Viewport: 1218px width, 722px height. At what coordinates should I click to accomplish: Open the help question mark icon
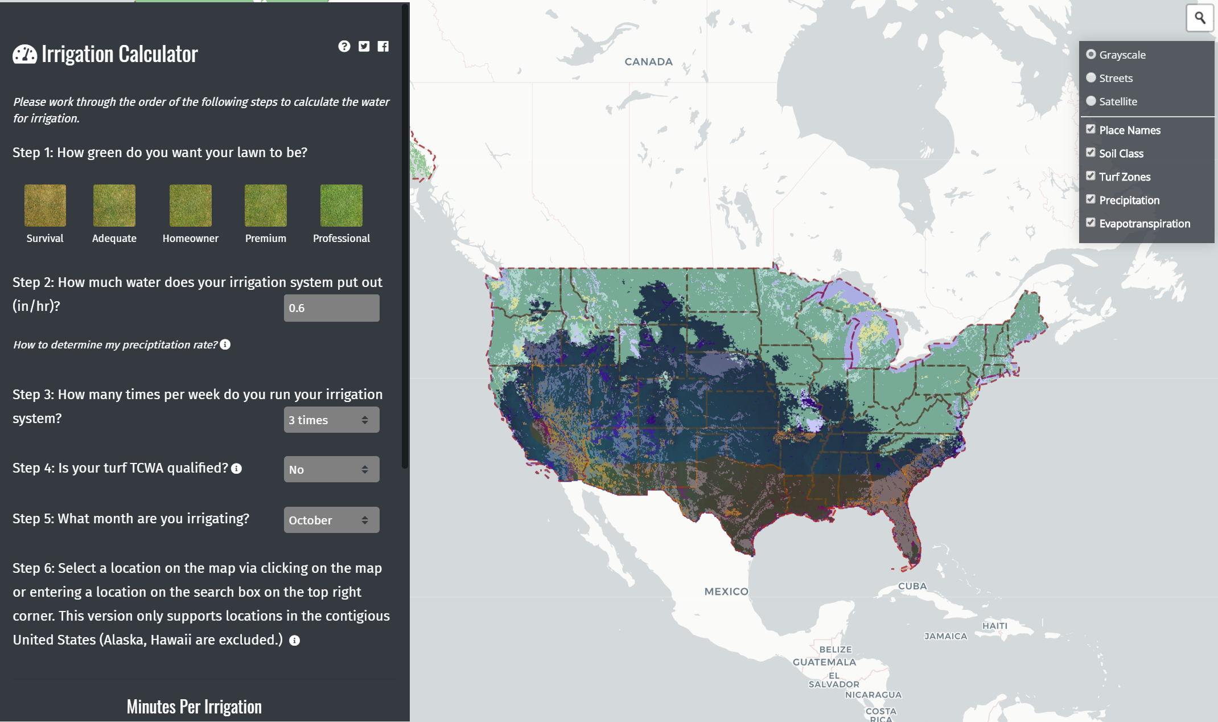tap(344, 46)
